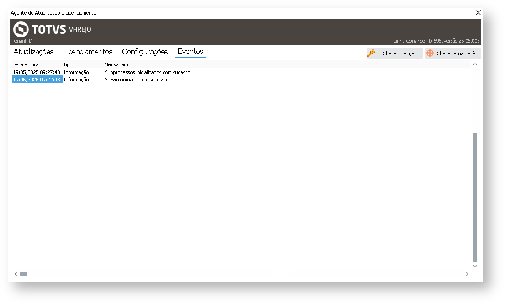Click the Tenant ID label
The image size is (505, 304).
click(x=22, y=41)
